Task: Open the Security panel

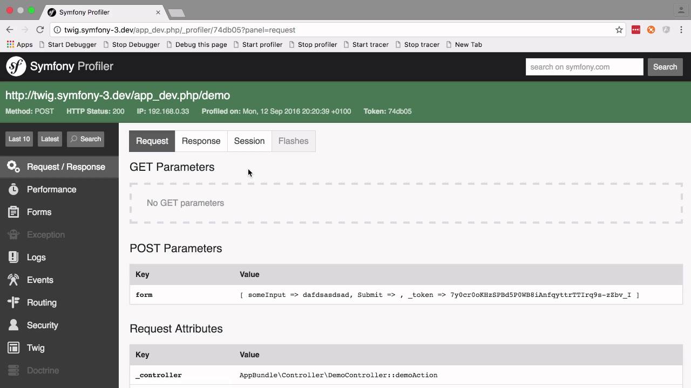Action: click(59, 325)
